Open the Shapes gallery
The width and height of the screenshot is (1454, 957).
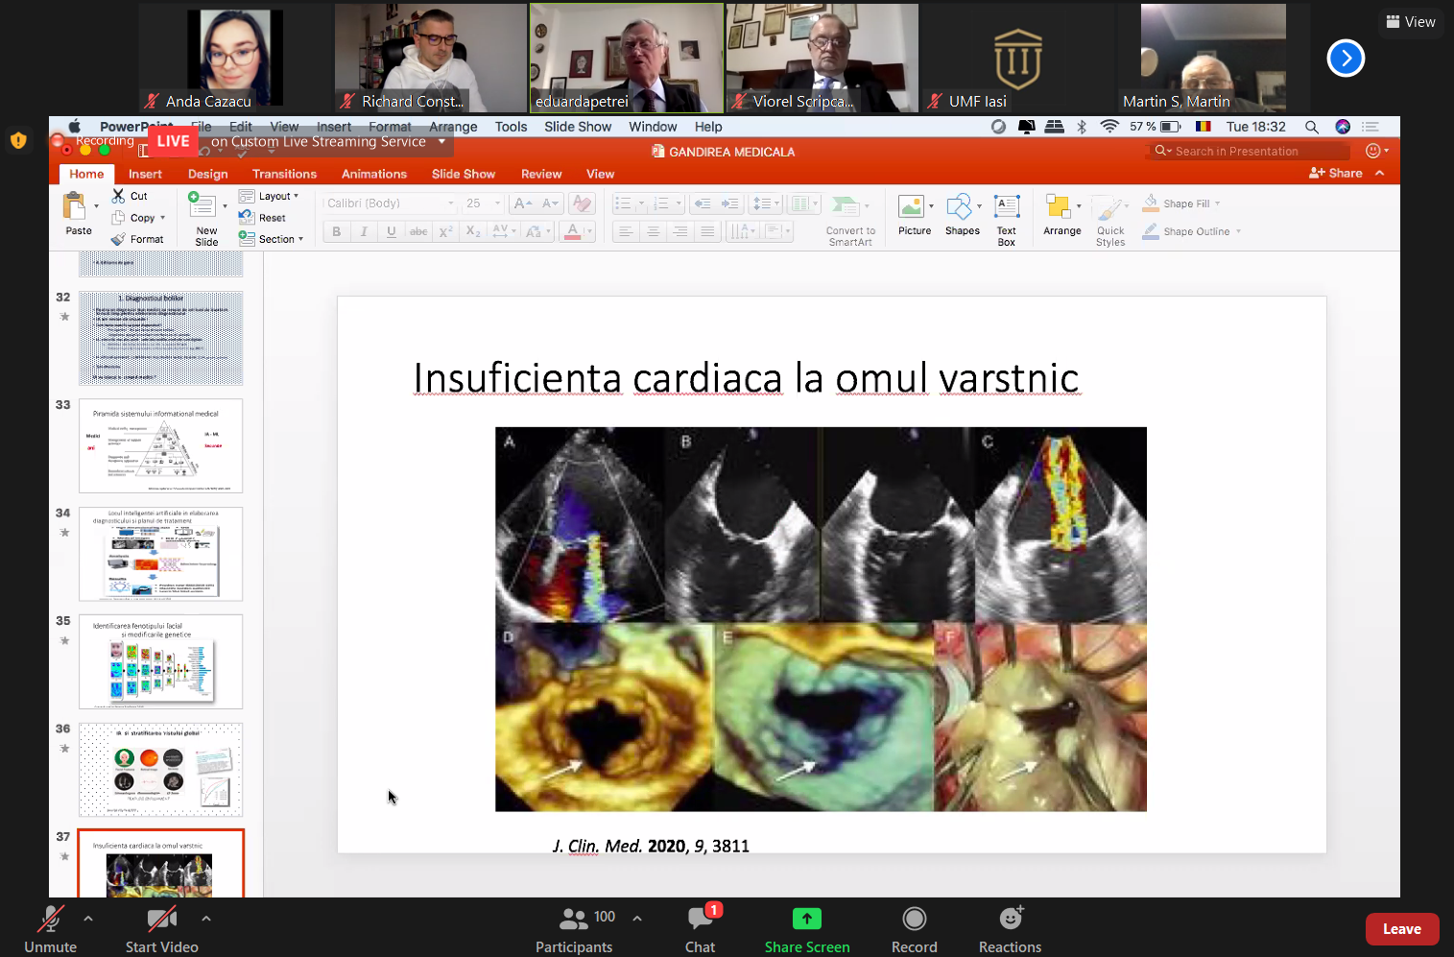[959, 206]
